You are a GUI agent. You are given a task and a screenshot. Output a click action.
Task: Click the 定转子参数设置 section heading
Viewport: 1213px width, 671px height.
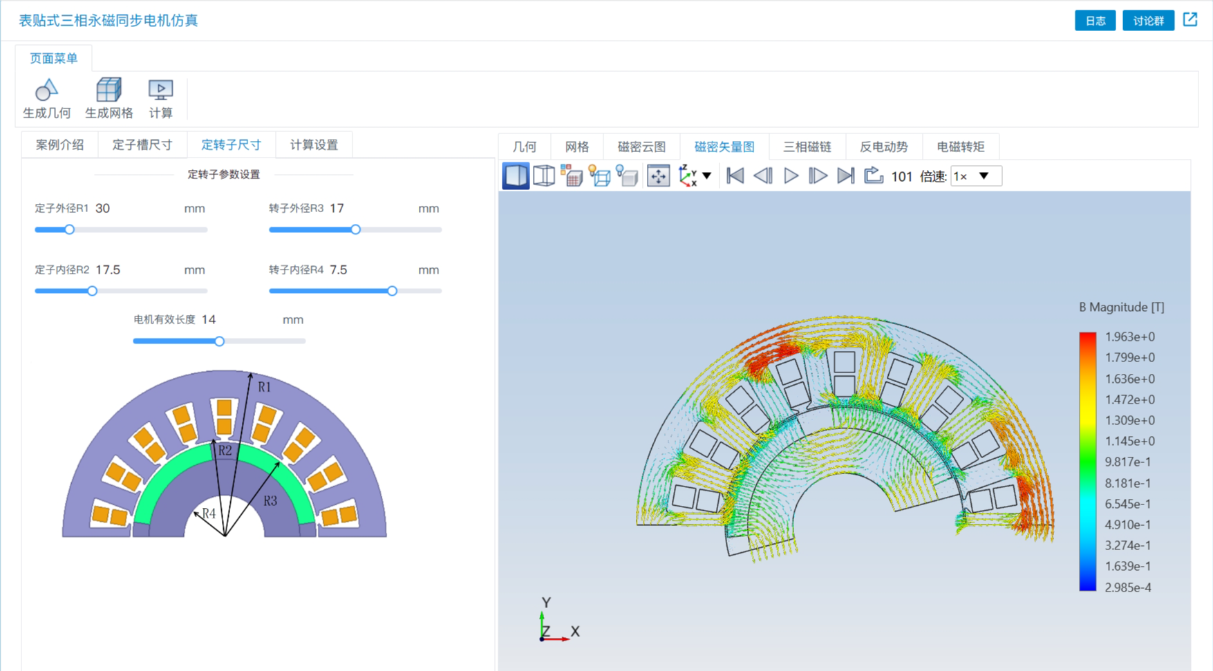pos(224,174)
